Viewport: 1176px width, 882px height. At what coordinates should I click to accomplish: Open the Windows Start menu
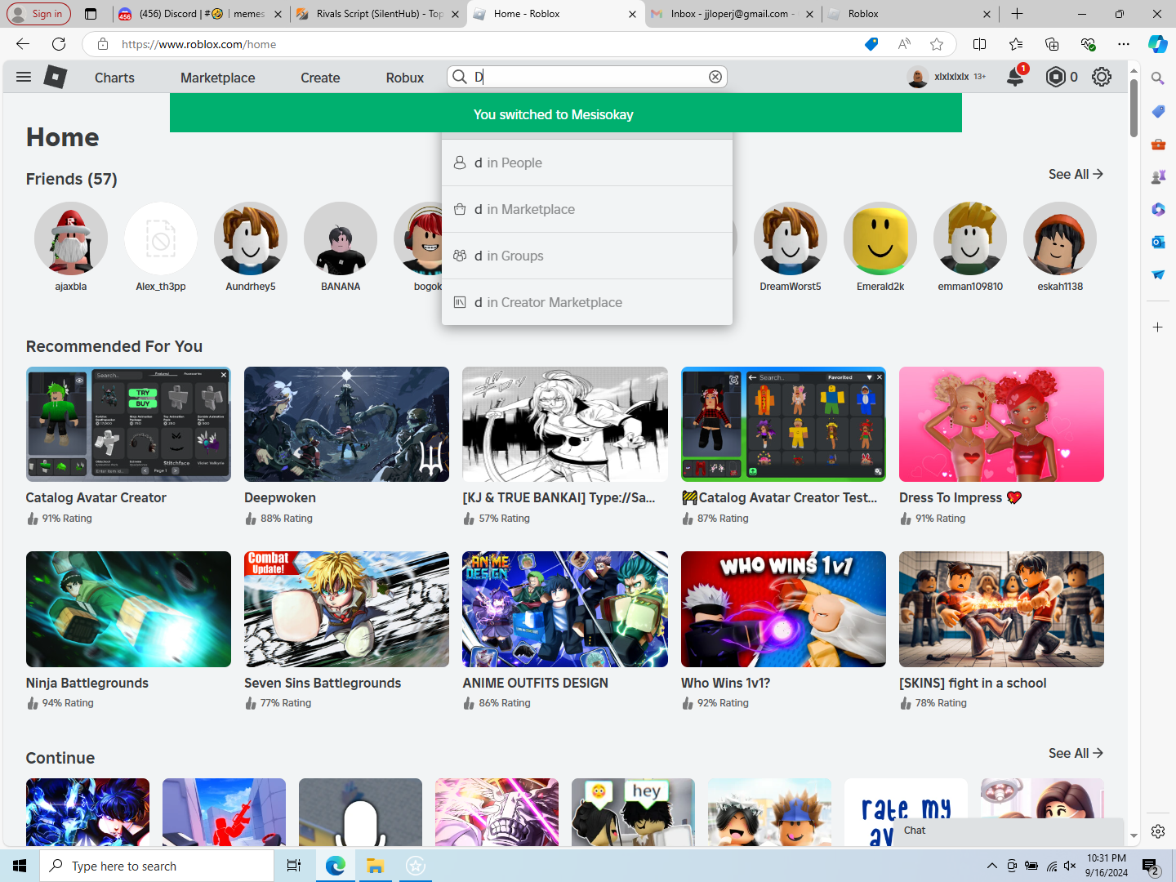tap(20, 866)
